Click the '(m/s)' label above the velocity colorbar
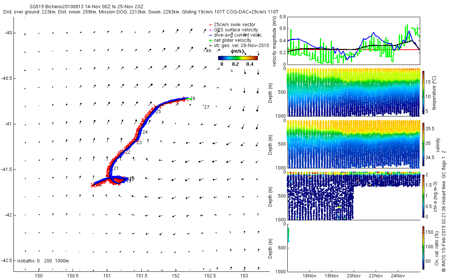449x280 pixels. click(x=238, y=51)
